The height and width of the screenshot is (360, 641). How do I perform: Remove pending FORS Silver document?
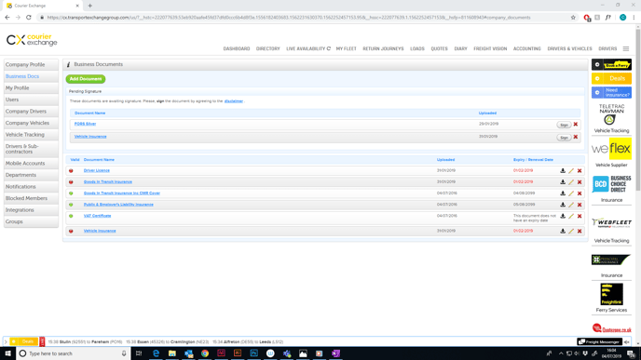pos(576,124)
